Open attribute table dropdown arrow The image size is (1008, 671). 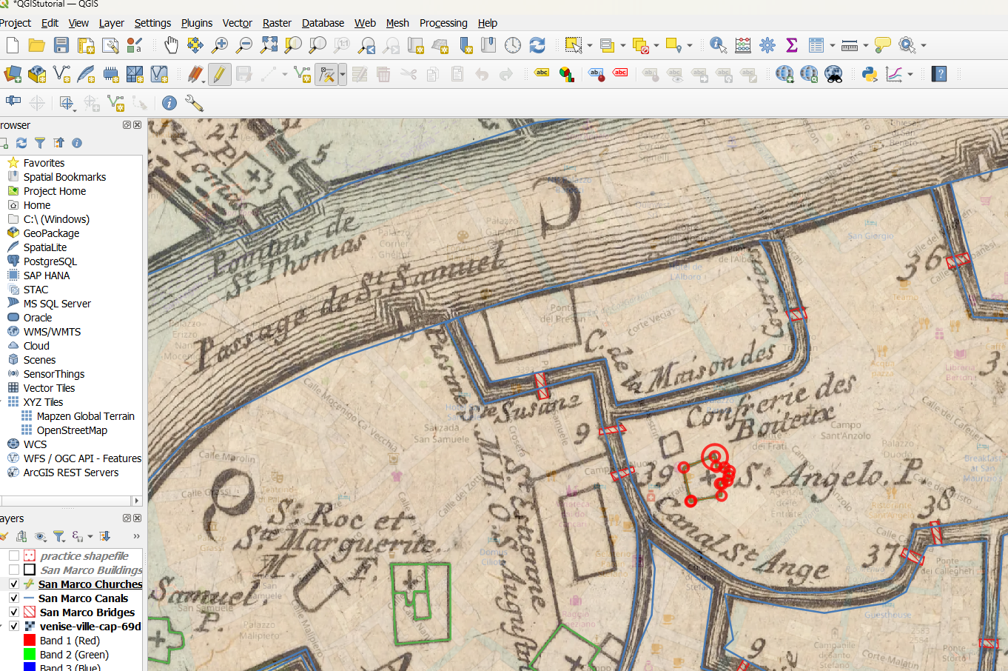833,45
